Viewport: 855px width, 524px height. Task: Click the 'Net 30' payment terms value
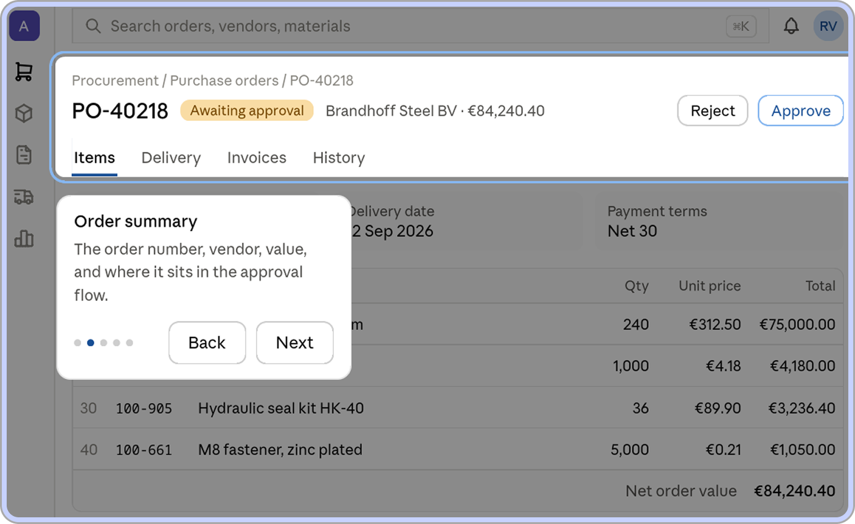[x=632, y=231]
